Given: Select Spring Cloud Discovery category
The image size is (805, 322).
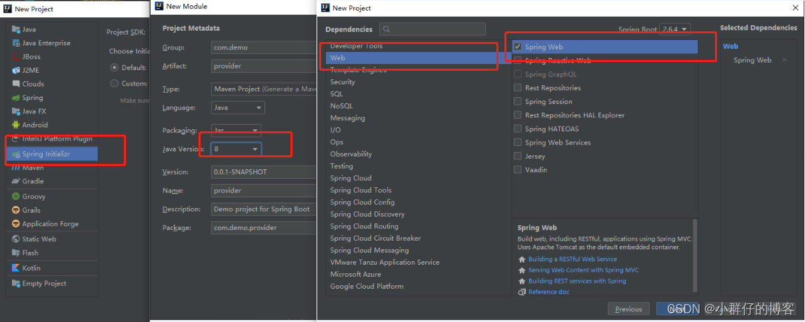Looking at the screenshot, I should click(367, 214).
